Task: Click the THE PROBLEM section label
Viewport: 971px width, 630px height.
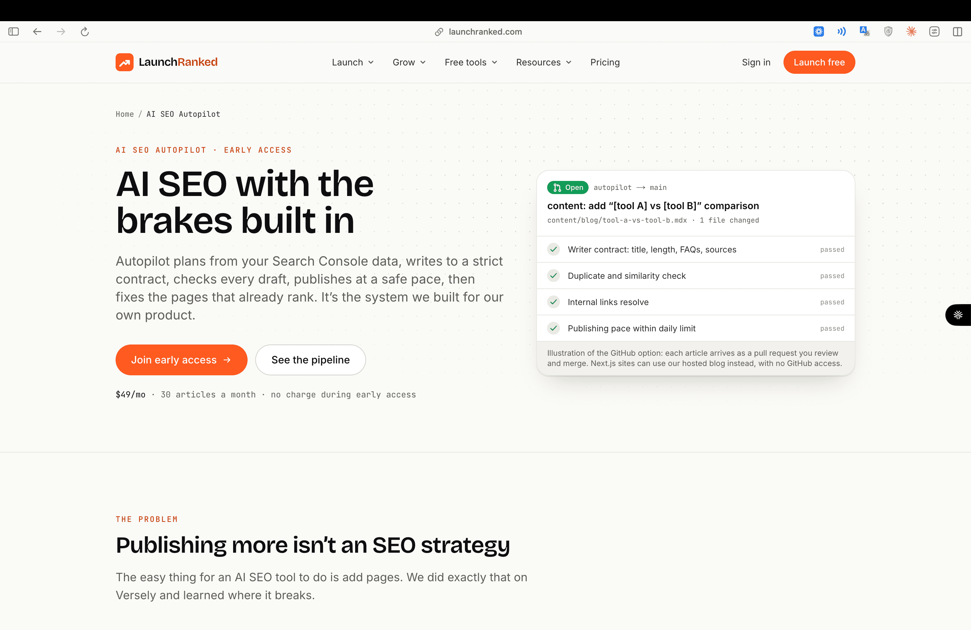Action: tap(147, 519)
